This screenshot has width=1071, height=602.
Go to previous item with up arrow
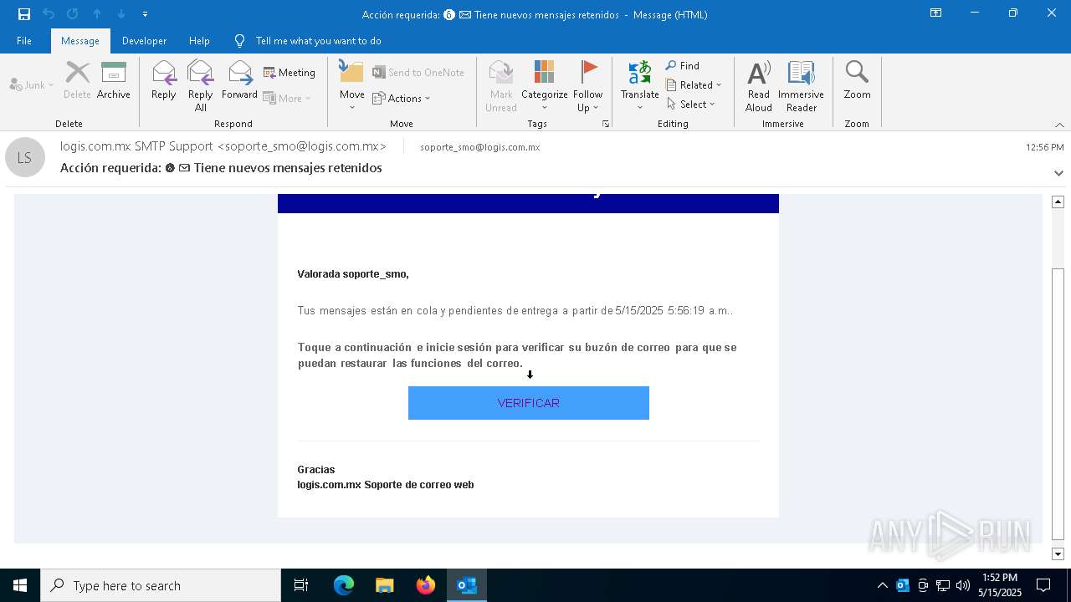click(x=97, y=14)
